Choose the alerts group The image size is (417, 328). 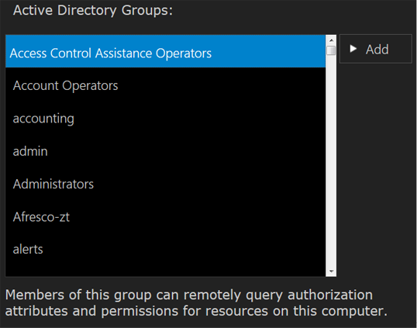(x=165, y=249)
